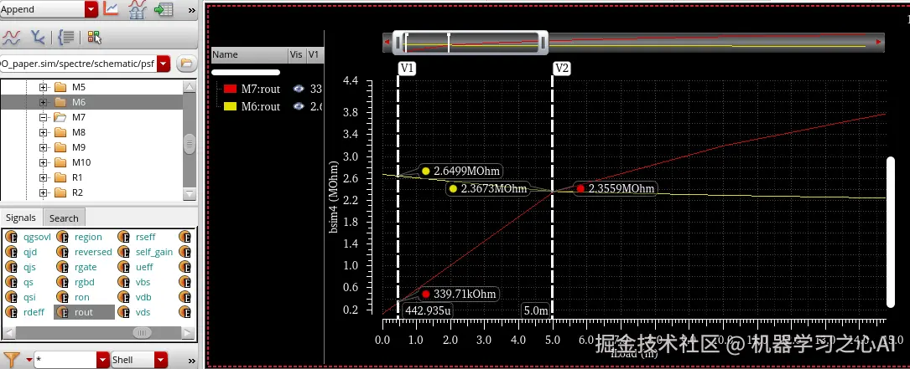Click tree scrollbar down arrow
The width and height of the screenshot is (910, 369).
click(x=190, y=193)
